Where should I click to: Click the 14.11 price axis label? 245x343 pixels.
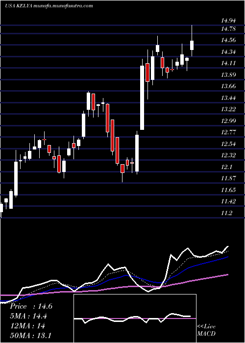tap(228, 63)
